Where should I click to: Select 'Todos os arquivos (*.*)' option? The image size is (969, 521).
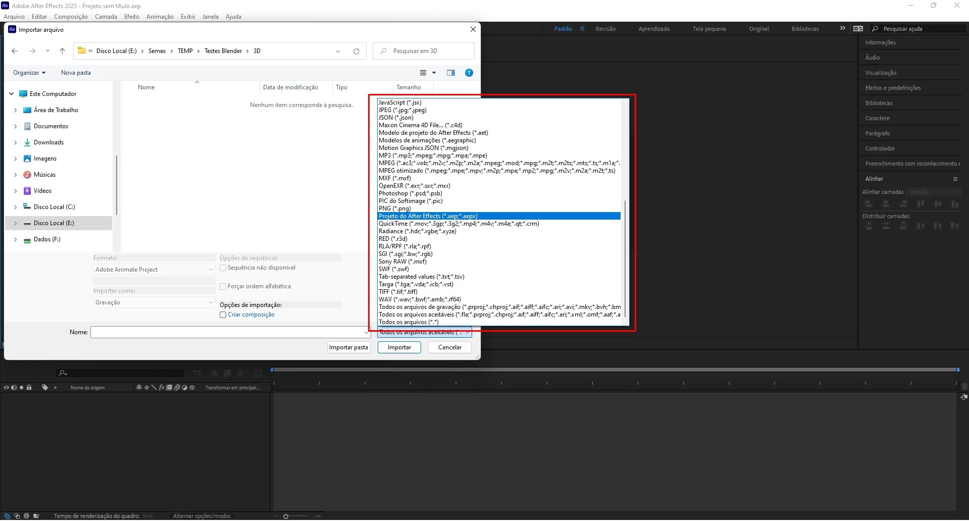point(499,322)
